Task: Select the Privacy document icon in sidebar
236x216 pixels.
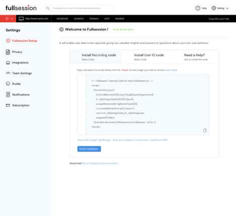Action: click(8, 52)
